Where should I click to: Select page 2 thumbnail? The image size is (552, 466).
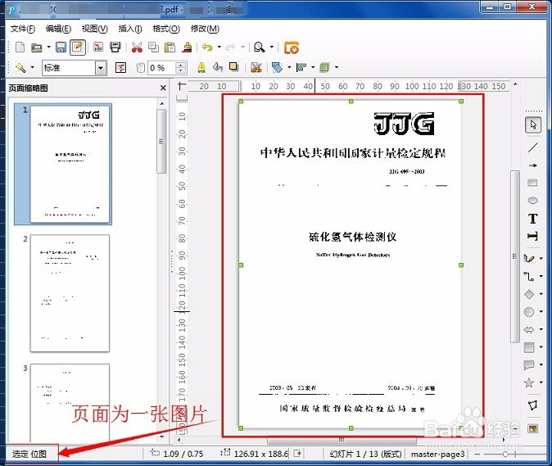click(x=70, y=293)
